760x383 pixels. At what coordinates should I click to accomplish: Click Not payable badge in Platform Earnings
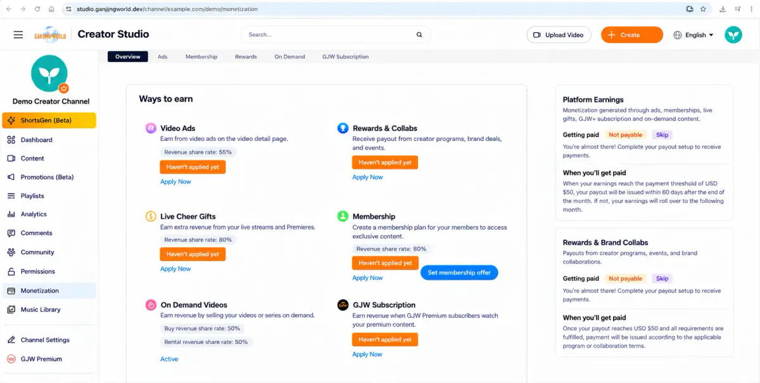625,135
